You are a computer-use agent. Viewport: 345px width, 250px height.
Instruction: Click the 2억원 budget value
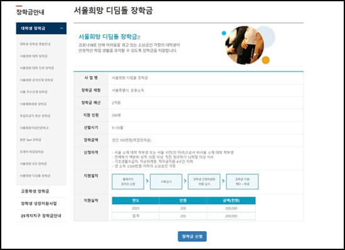point(116,103)
